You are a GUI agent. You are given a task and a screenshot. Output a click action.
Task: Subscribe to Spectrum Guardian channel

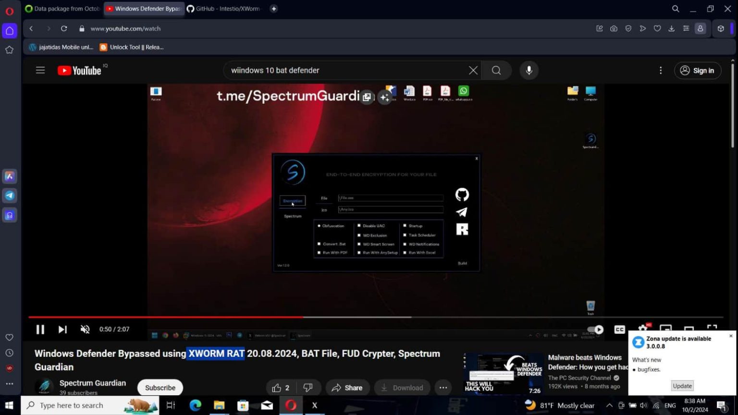coord(160,388)
